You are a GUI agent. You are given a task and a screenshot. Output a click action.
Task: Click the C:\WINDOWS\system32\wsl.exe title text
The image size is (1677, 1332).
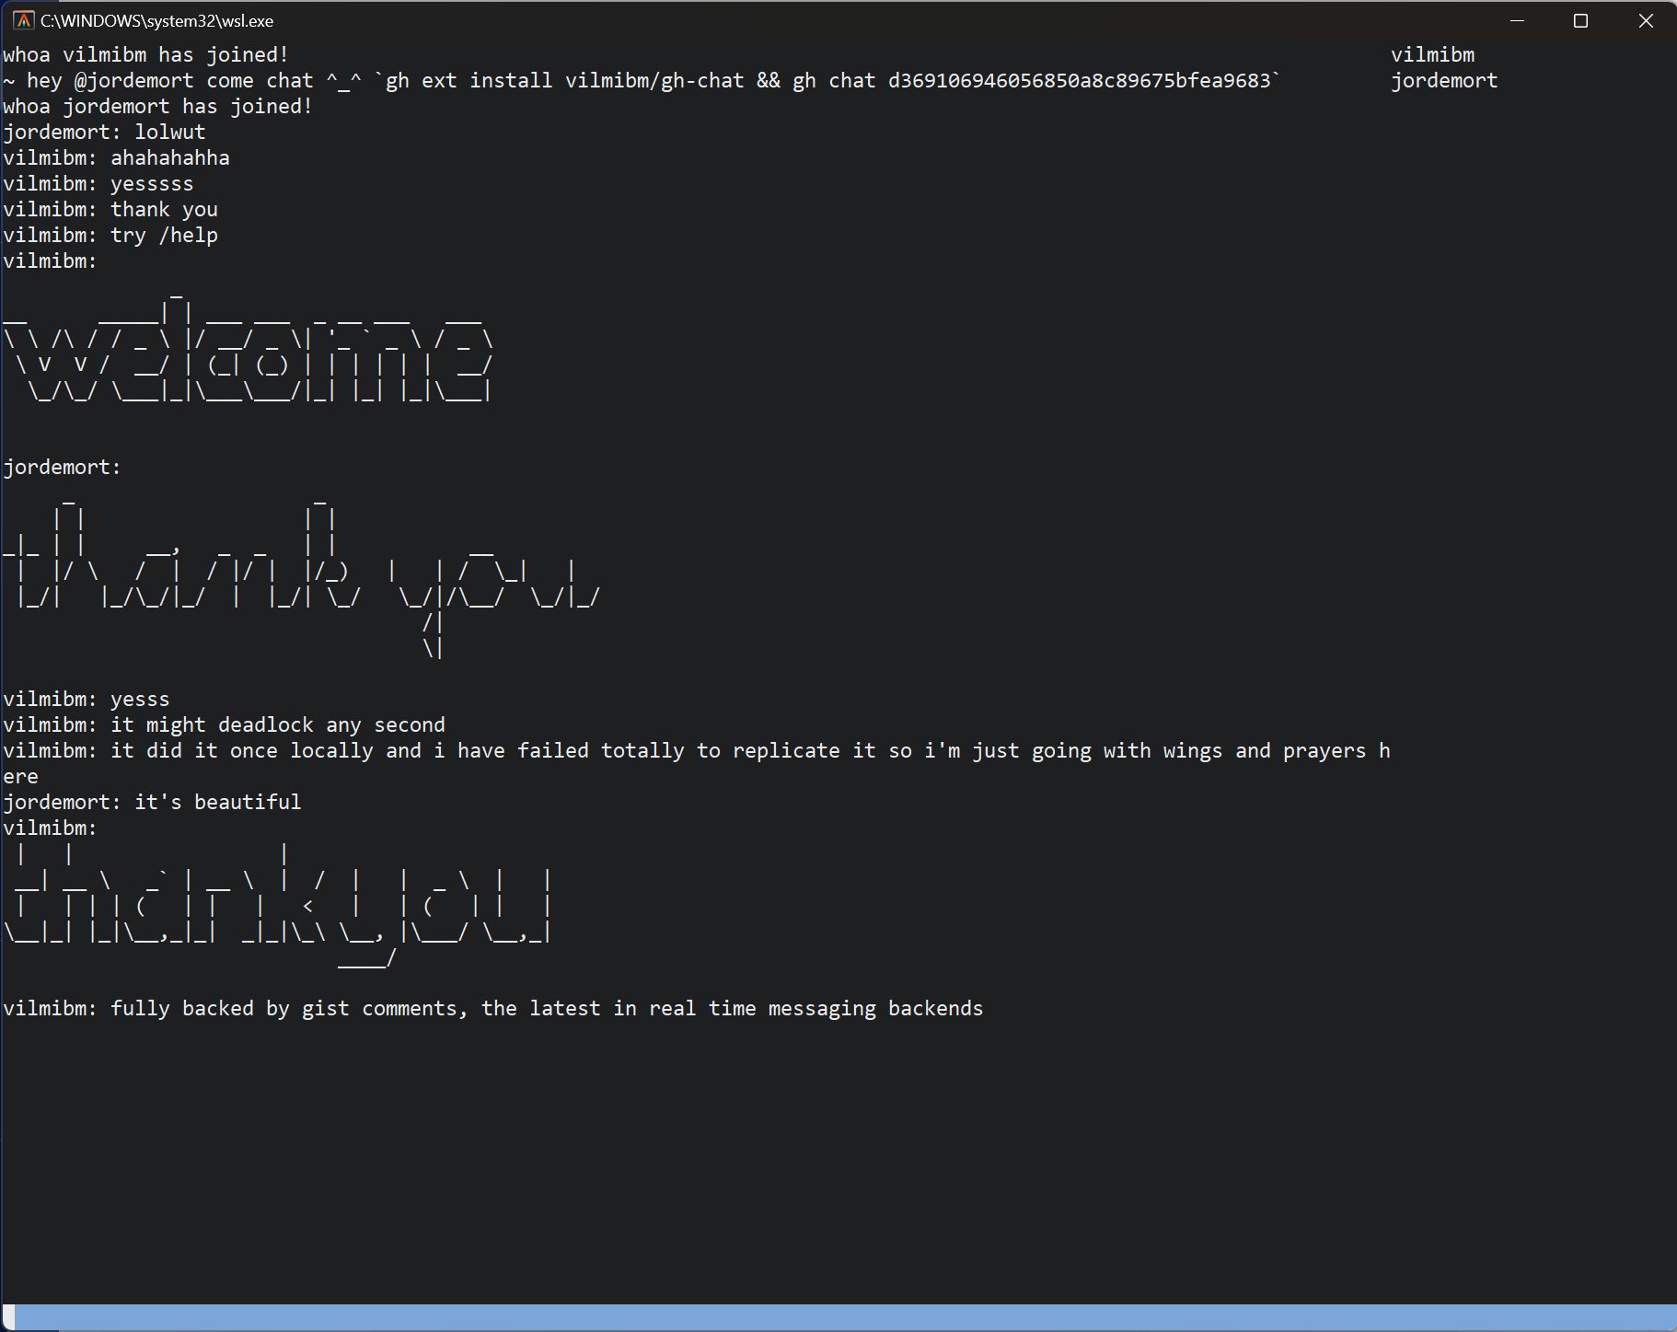[156, 20]
